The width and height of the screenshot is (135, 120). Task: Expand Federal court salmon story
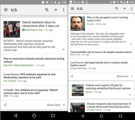(130, 95)
